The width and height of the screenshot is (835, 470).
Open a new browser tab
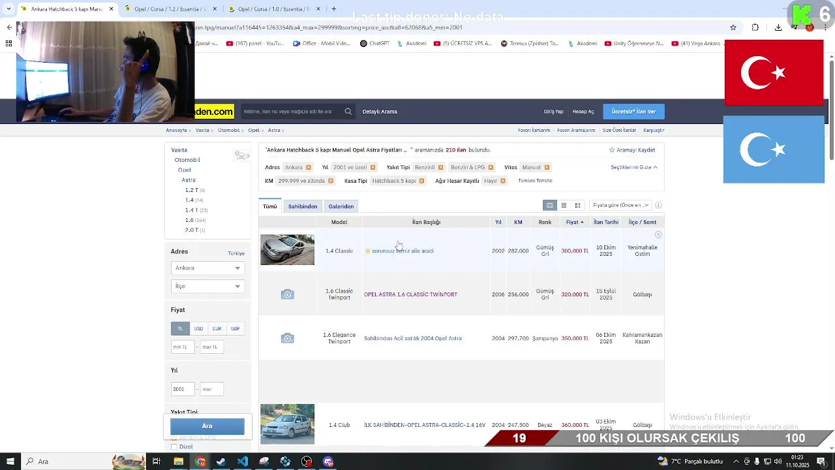[334, 9]
